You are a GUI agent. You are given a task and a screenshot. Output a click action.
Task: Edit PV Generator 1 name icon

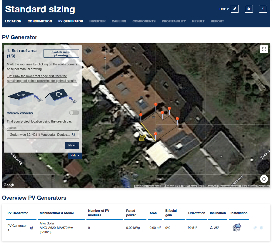pyautogui.click(x=32, y=228)
